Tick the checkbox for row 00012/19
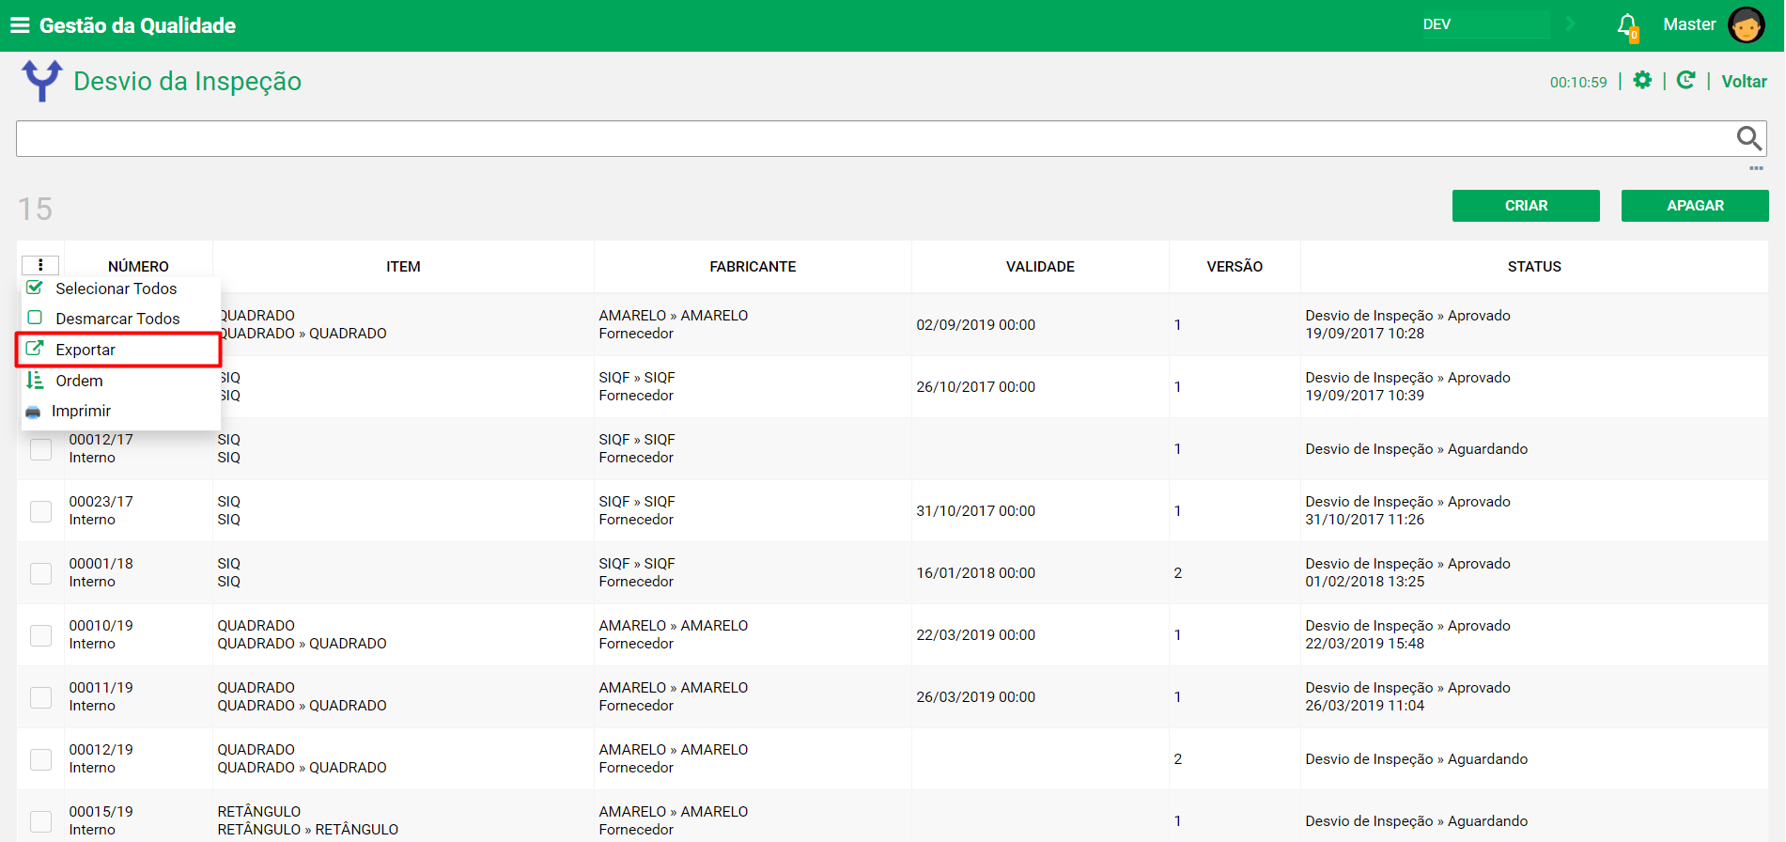The image size is (1786, 842). pos(41,759)
